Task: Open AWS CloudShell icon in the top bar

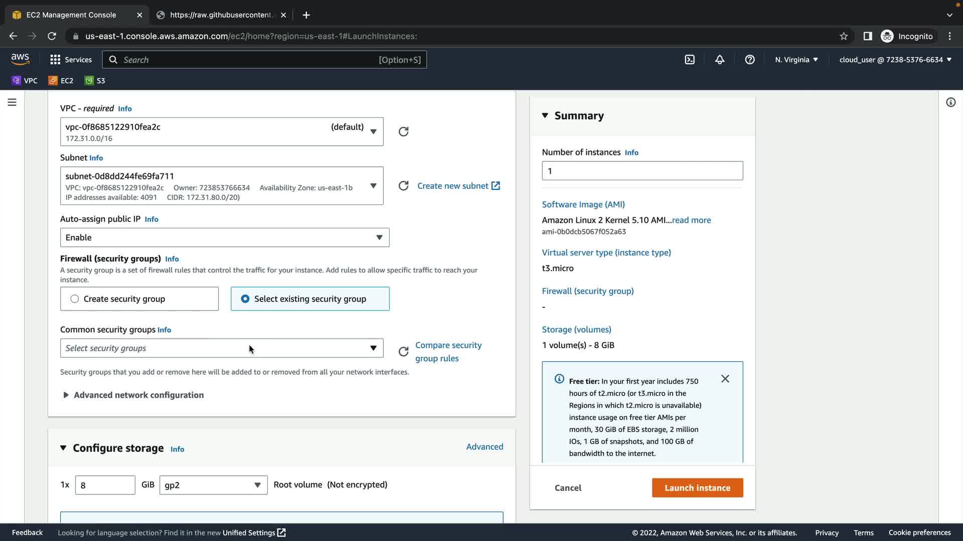Action: pos(690,60)
